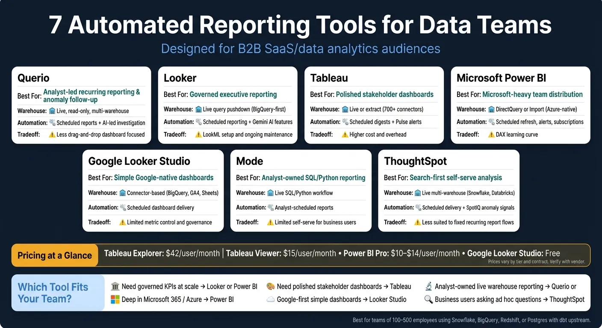Viewport: 602px width, 328px height.
Task: Select the Tableau card's warehouse icon
Action: pyautogui.click(x=345, y=109)
